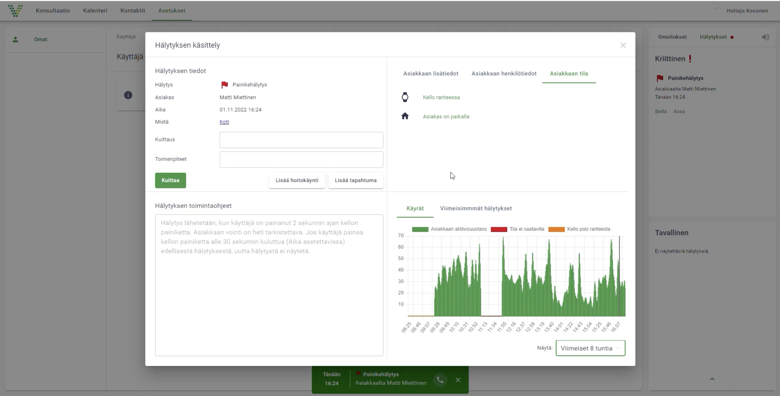
Task: Click the alert time 01.11.2022 16:24
Action: click(240, 110)
